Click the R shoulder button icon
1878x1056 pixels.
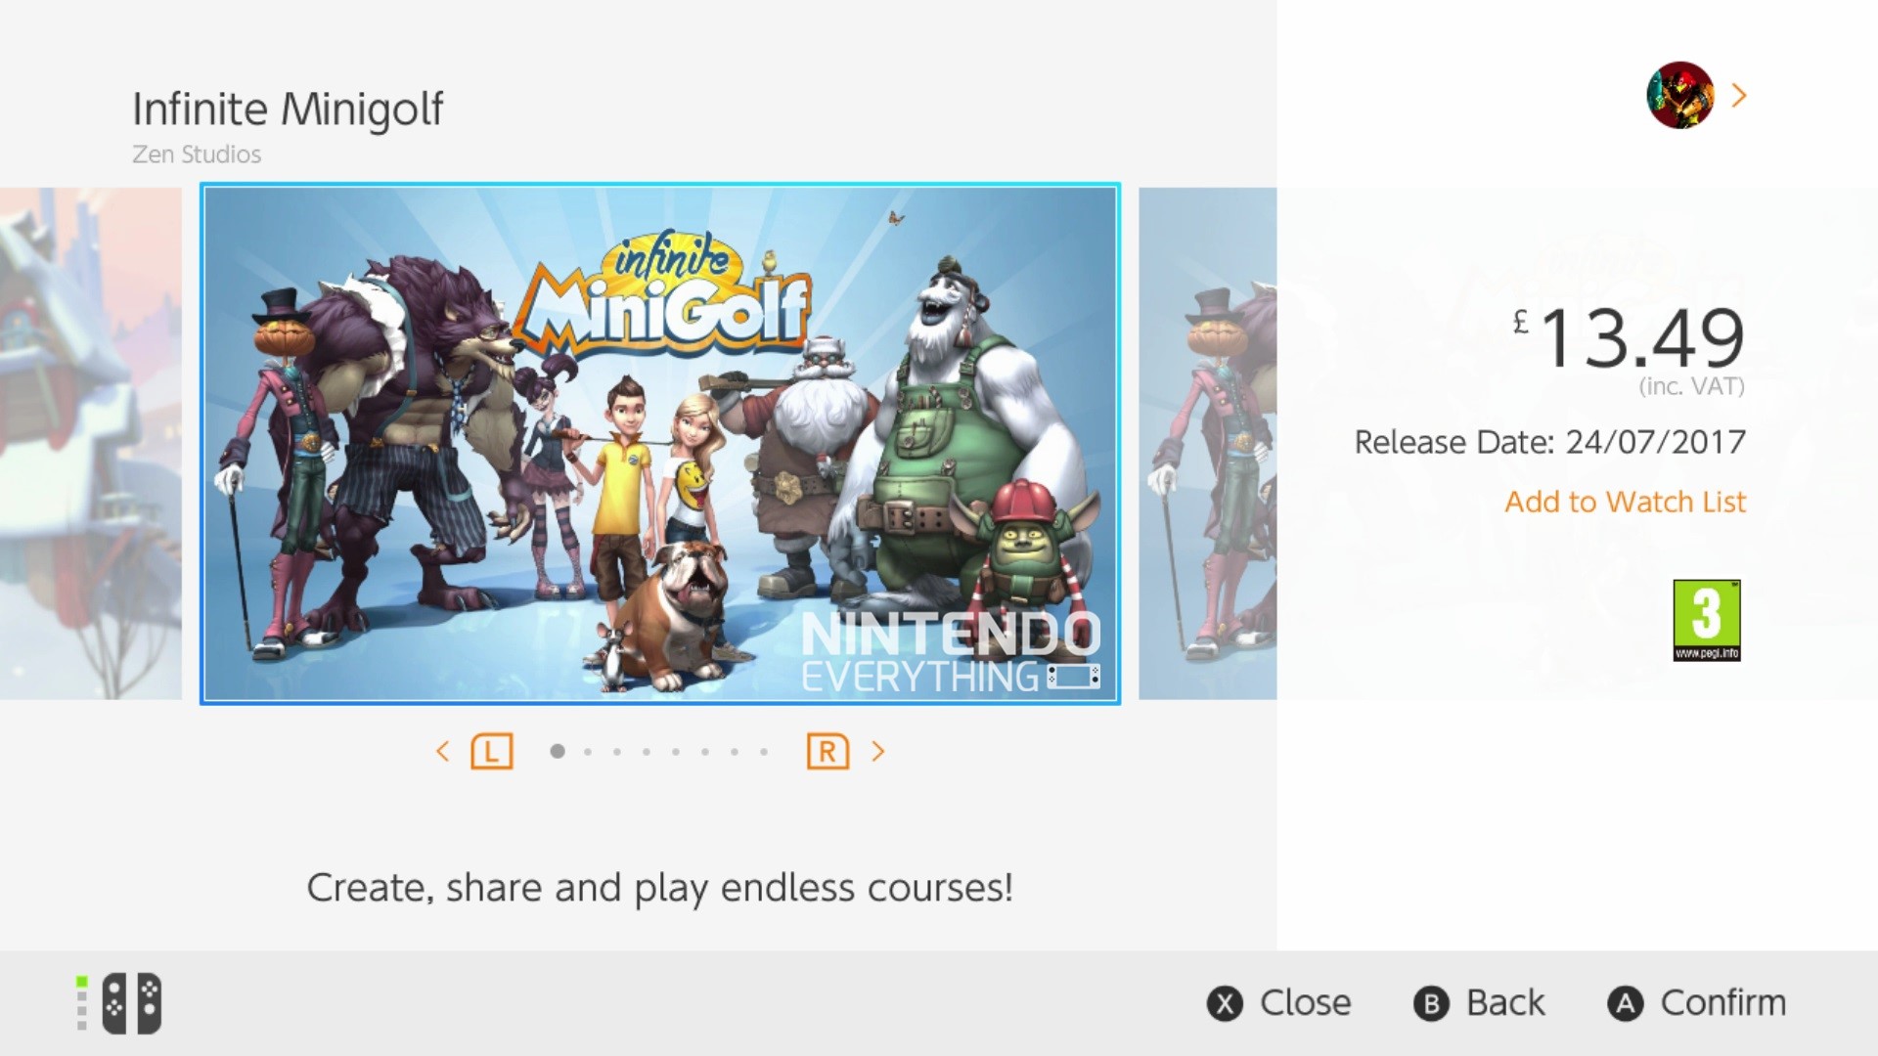pos(827,752)
